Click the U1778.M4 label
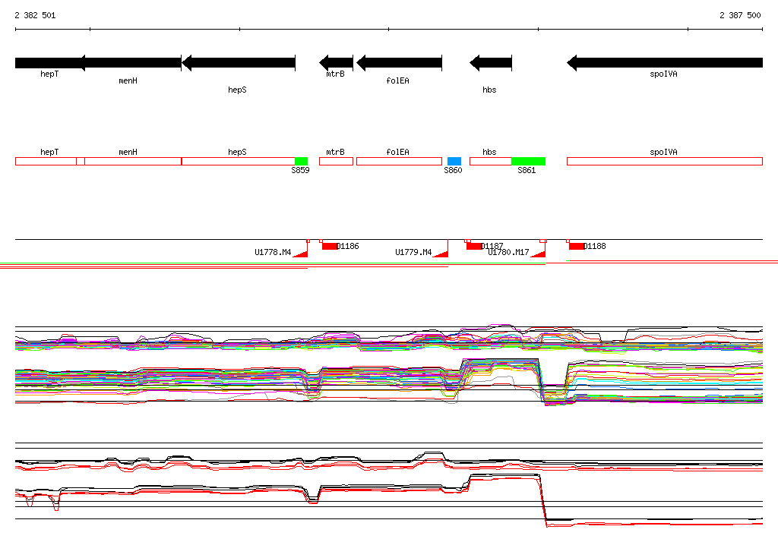The height and width of the screenshot is (542, 778). [x=273, y=252]
